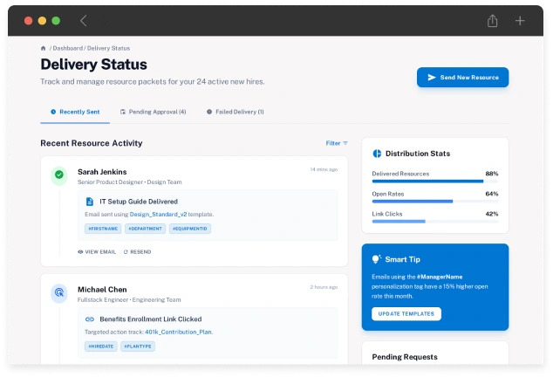Click the Smart Tip lightbulb icon

pyautogui.click(x=377, y=259)
